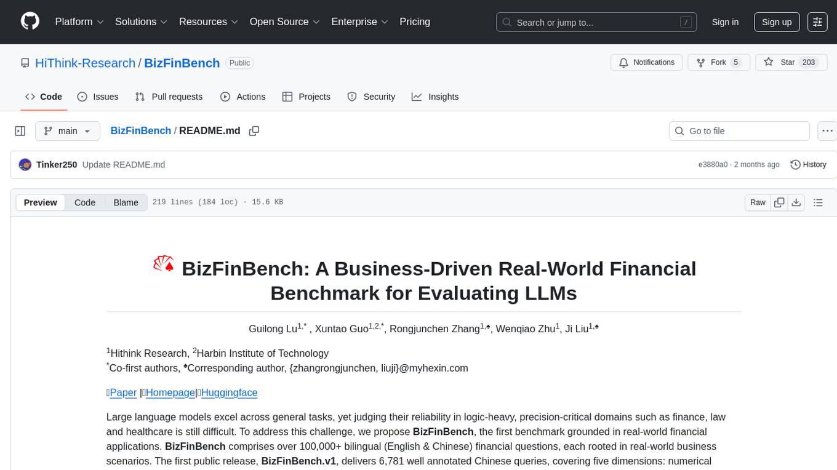Open the GitHub home logo
Image resolution: width=837 pixels, height=470 pixels.
[30, 22]
